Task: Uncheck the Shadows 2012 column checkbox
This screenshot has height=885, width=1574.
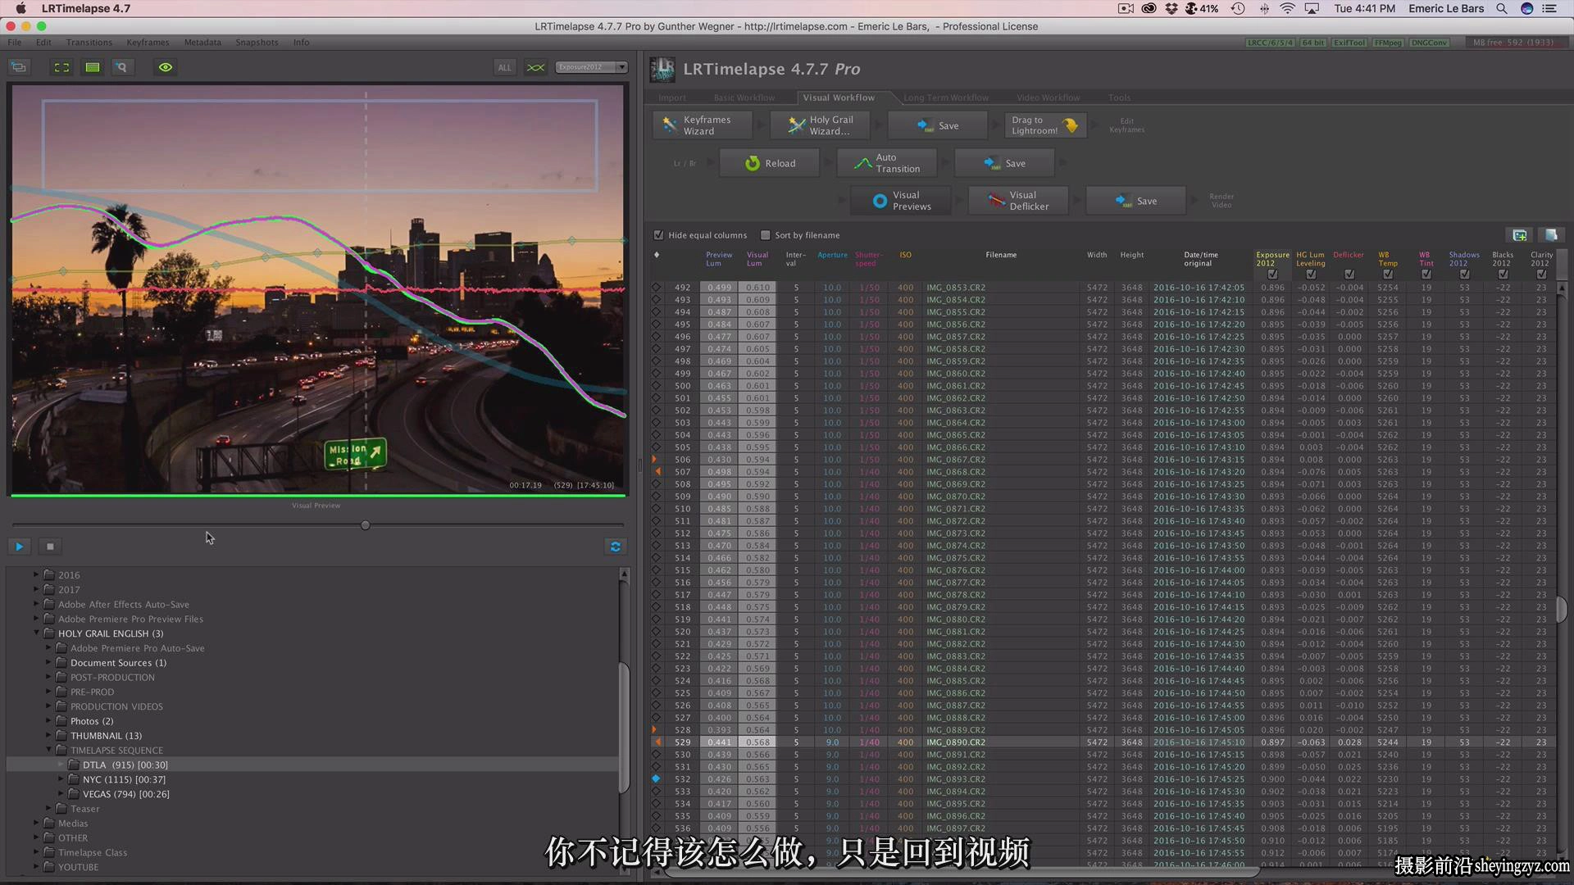Action: 1464,275
